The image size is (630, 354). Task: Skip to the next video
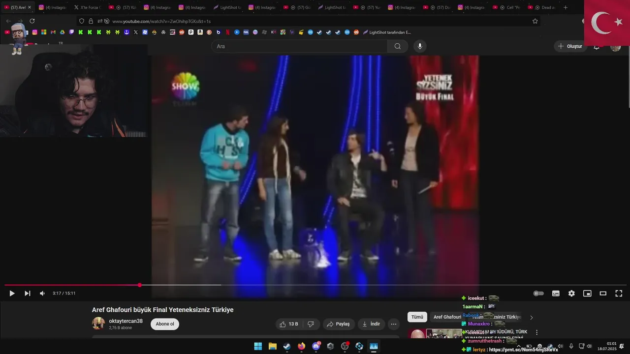coord(28,294)
